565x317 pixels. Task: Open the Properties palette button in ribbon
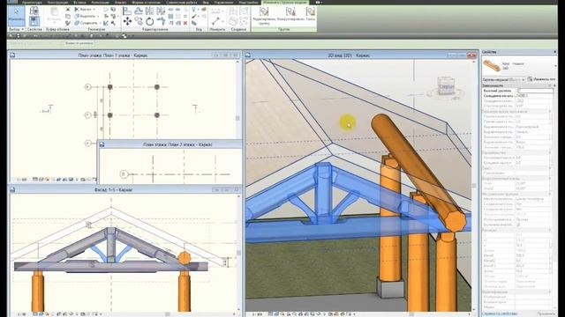coord(34,21)
